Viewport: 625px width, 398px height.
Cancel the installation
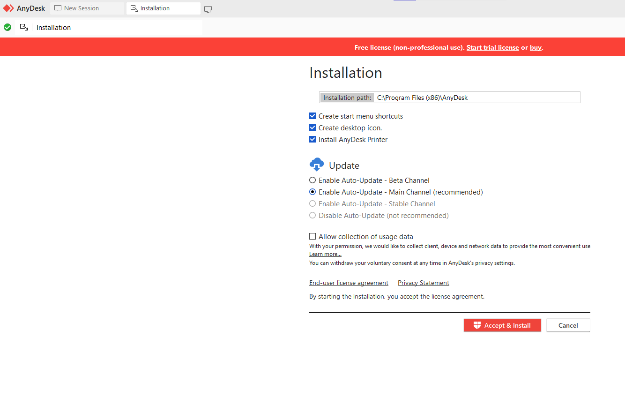[x=568, y=325]
